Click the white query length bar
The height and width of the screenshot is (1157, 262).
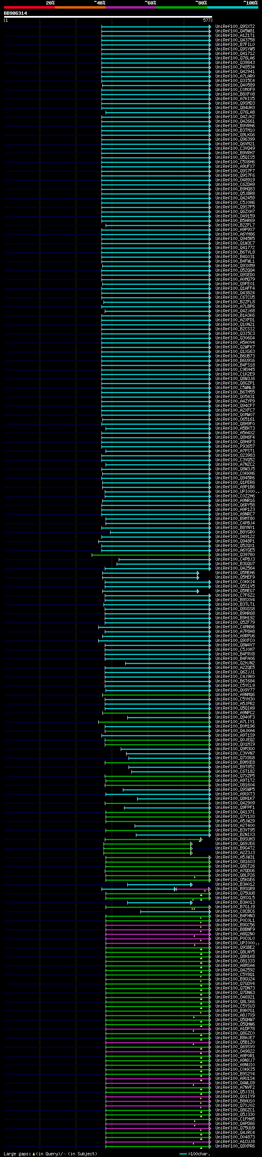click(x=108, y=17)
